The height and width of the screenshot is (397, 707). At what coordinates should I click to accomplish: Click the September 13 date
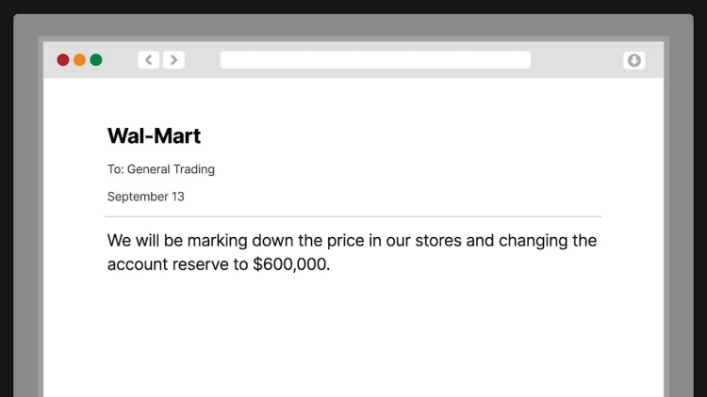point(145,197)
